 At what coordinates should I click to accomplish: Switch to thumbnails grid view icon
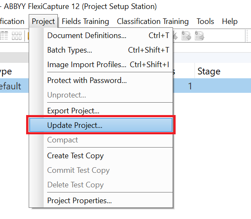(17, 36)
